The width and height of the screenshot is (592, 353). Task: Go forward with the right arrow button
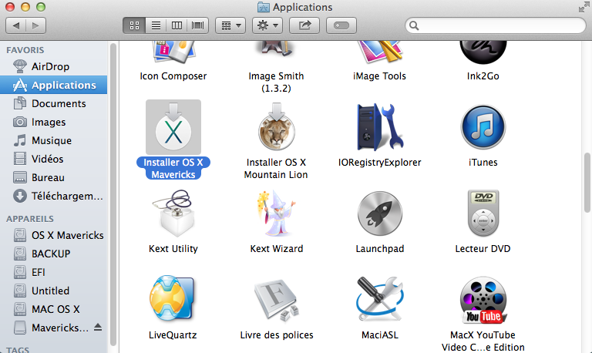click(36, 25)
